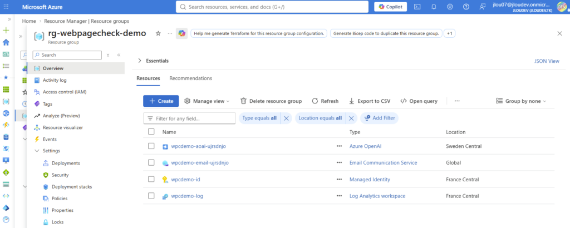Switch to the Recommendations tab
Viewport: 570px width, 228px height.
190,78
